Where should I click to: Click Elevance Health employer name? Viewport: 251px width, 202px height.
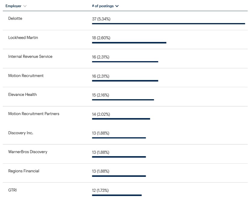click(x=23, y=94)
